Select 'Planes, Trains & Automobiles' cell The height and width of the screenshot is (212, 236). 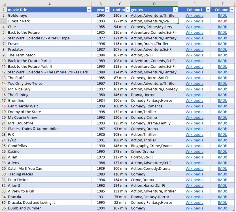(49, 129)
